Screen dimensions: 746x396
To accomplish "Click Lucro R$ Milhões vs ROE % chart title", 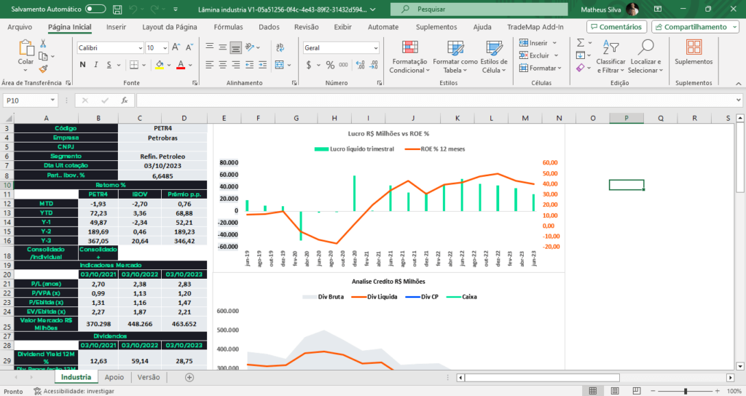I will (x=388, y=134).
